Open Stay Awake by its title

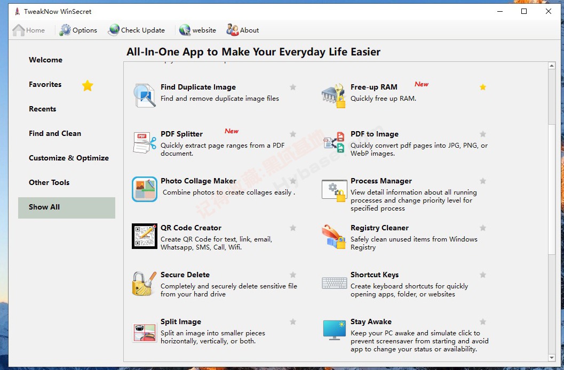click(x=371, y=322)
